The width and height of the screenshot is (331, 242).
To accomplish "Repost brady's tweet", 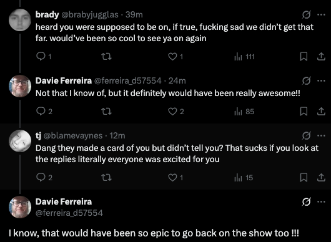I will click(106, 57).
